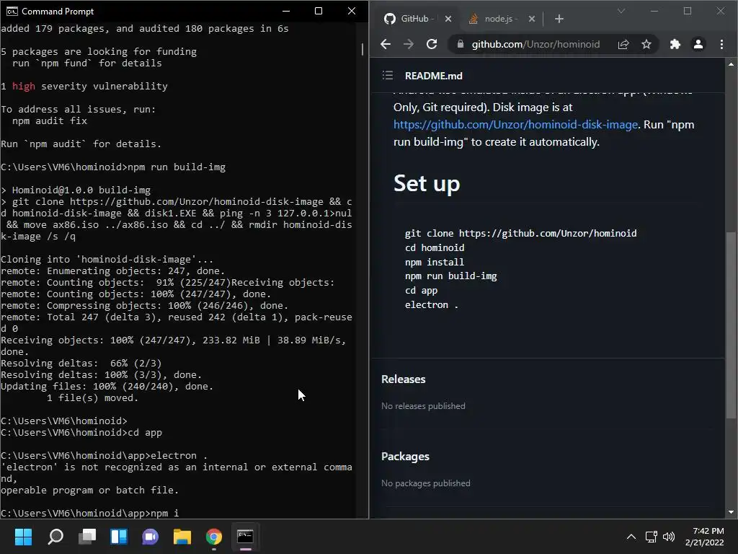
Task: Click the share page icon in address bar
Action: (x=623, y=44)
